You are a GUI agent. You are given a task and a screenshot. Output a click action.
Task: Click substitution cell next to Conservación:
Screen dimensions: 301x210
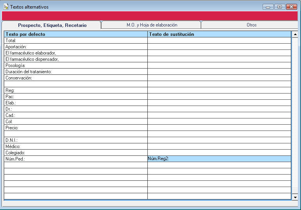[219, 78]
